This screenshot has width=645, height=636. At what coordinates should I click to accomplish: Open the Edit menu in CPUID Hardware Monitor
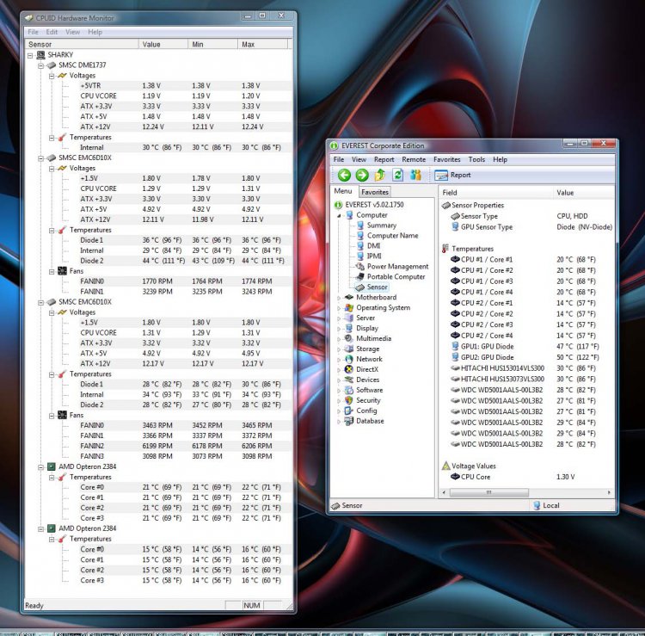tap(52, 32)
